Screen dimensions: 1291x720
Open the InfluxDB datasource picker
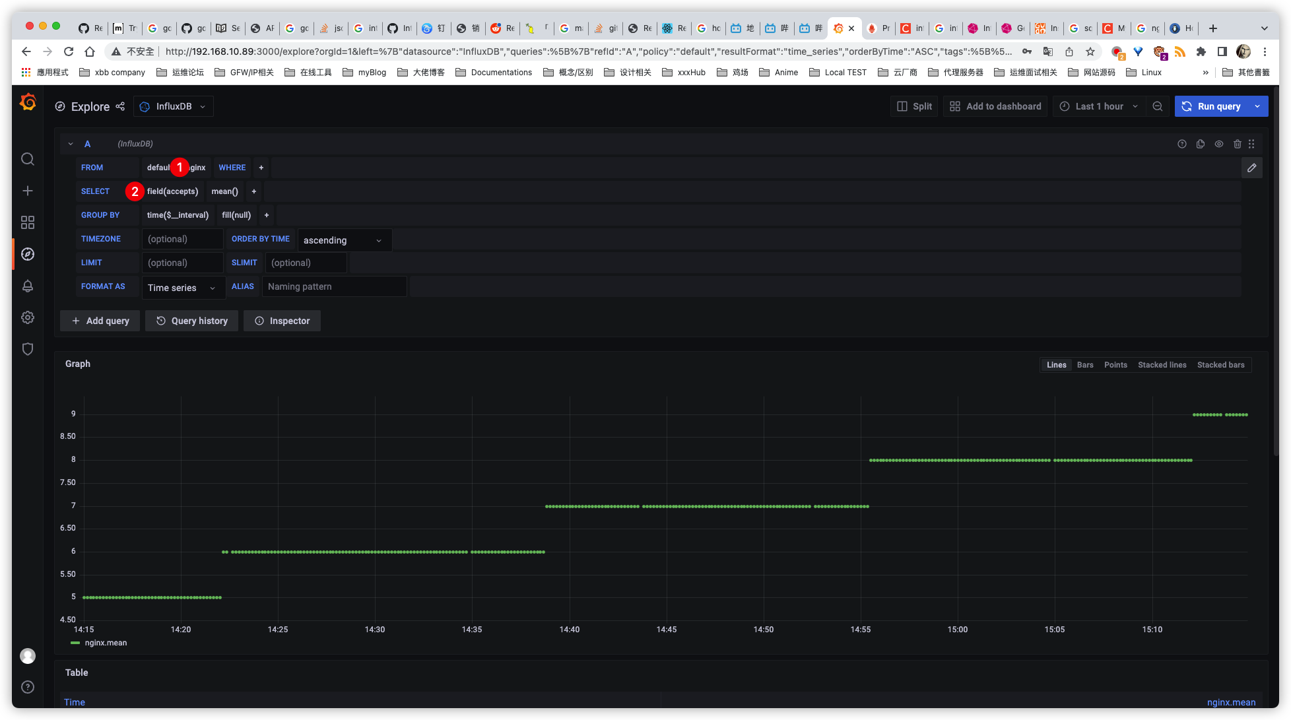click(x=174, y=106)
